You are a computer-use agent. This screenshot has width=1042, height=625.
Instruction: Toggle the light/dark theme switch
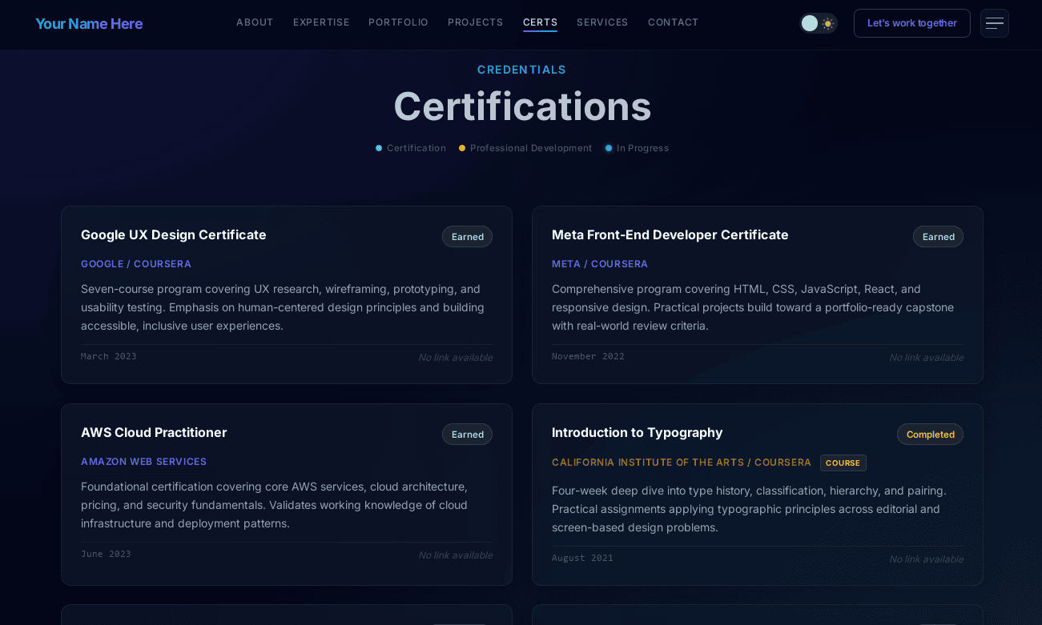pyautogui.click(x=818, y=23)
